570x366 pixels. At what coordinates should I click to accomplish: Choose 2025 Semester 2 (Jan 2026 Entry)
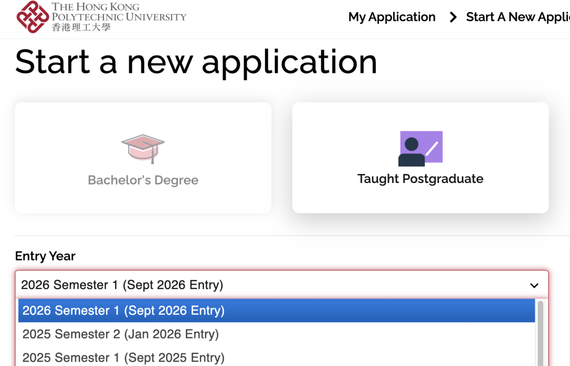(277, 334)
